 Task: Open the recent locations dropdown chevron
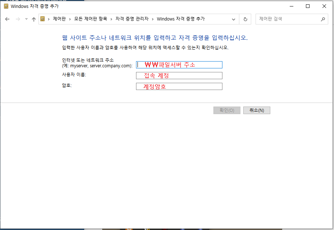[26, 19]
